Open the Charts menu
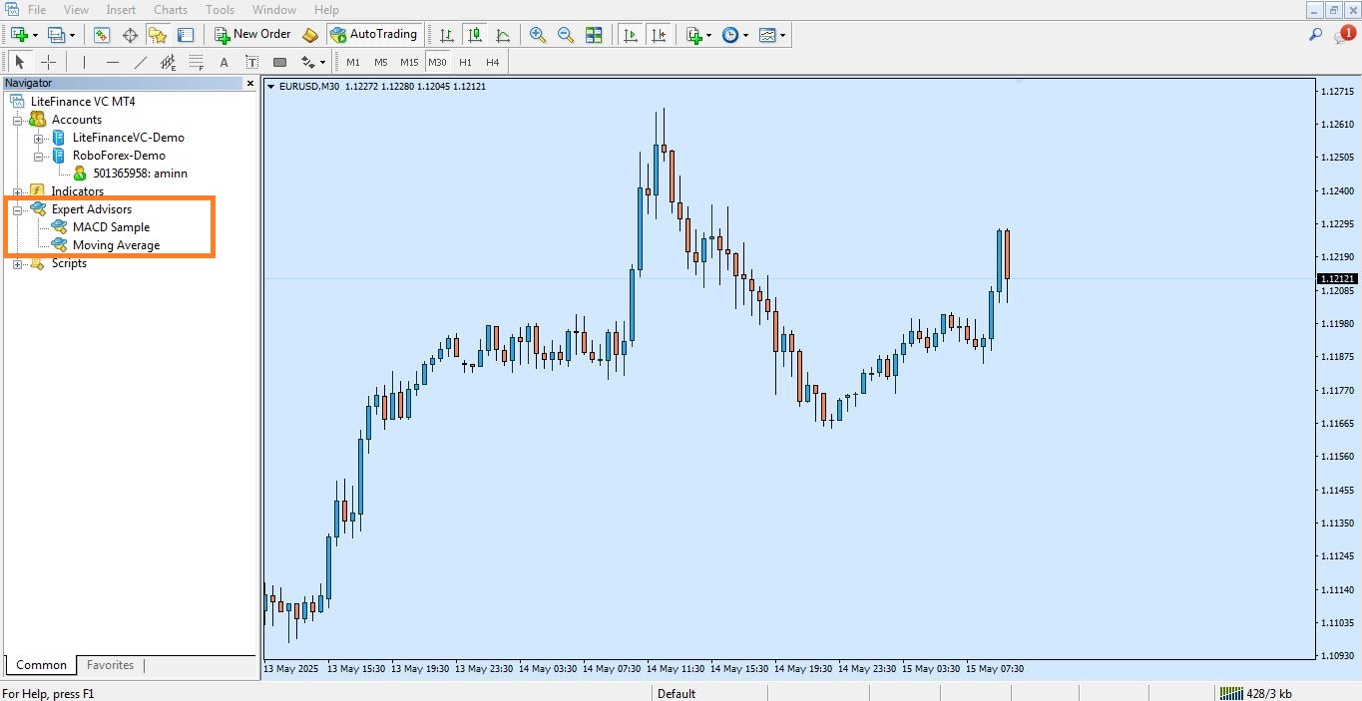1362x701 pixels. point(171,10)
